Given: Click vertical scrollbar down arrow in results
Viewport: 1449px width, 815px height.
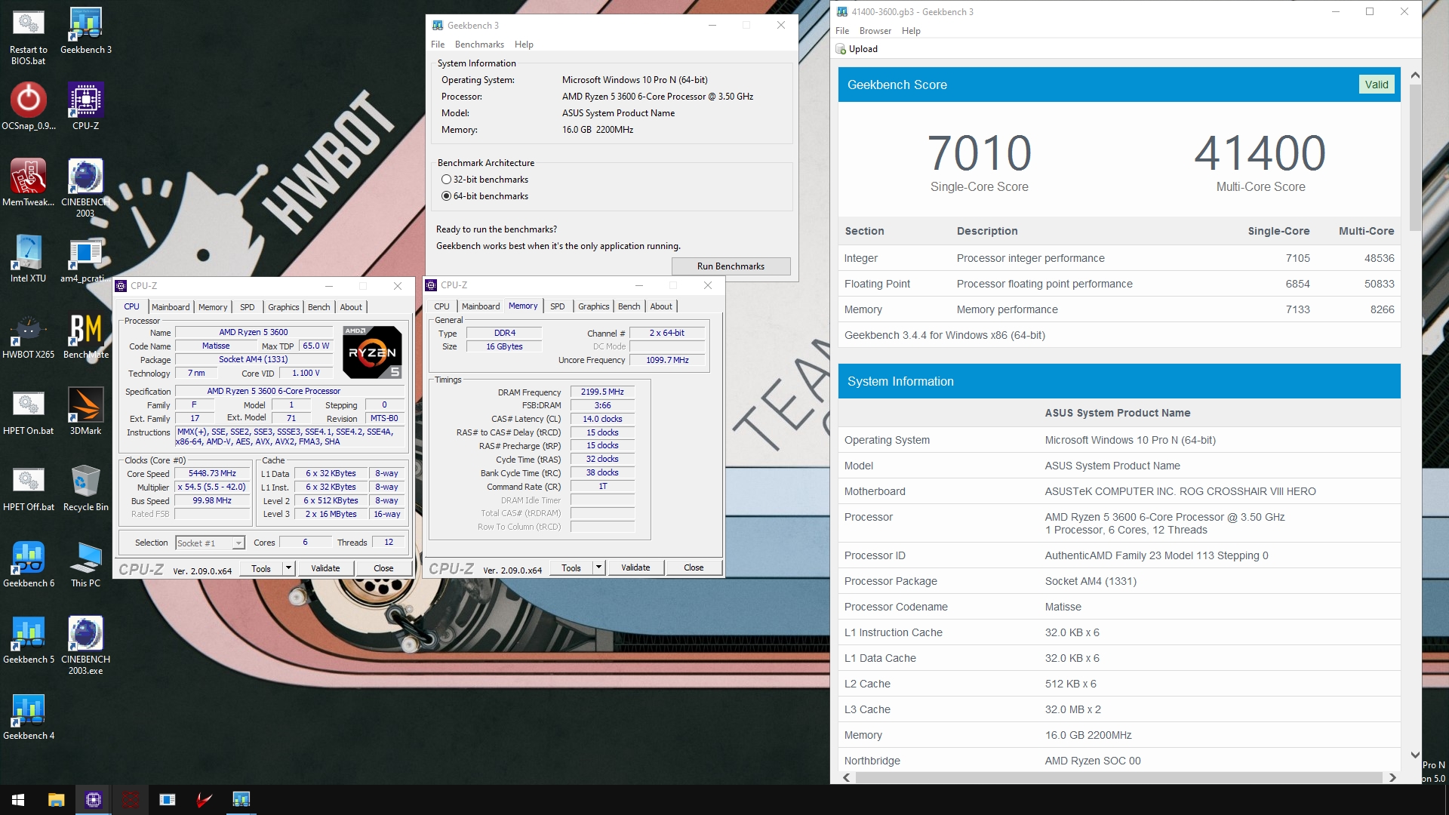Looking at the screenshot, I should click(x=1415, y=755).
